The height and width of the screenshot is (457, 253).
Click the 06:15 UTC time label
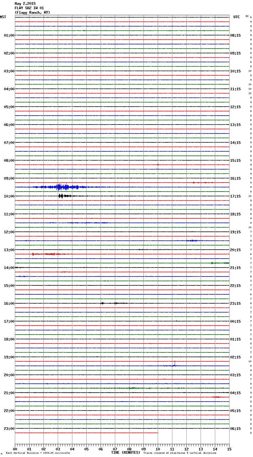click(235, 429)
